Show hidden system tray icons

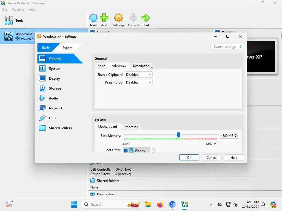211,204
